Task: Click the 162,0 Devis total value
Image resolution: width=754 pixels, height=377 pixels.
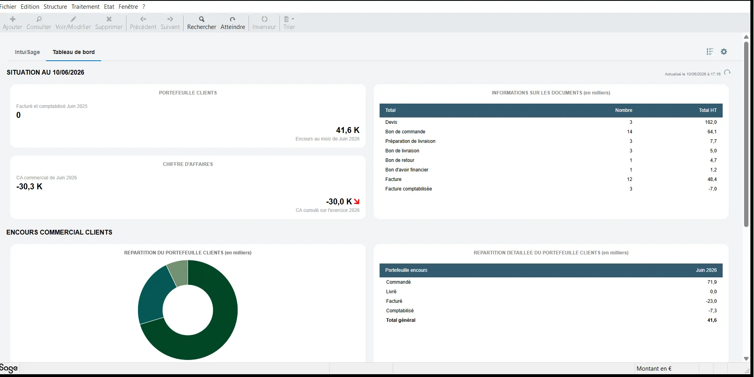Action: point(711,122)
